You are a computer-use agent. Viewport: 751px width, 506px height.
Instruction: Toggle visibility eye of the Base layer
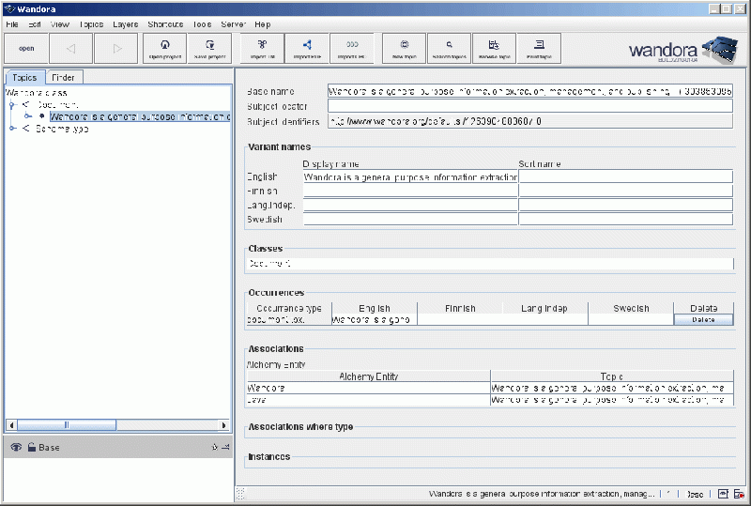[x=16, y=447]
